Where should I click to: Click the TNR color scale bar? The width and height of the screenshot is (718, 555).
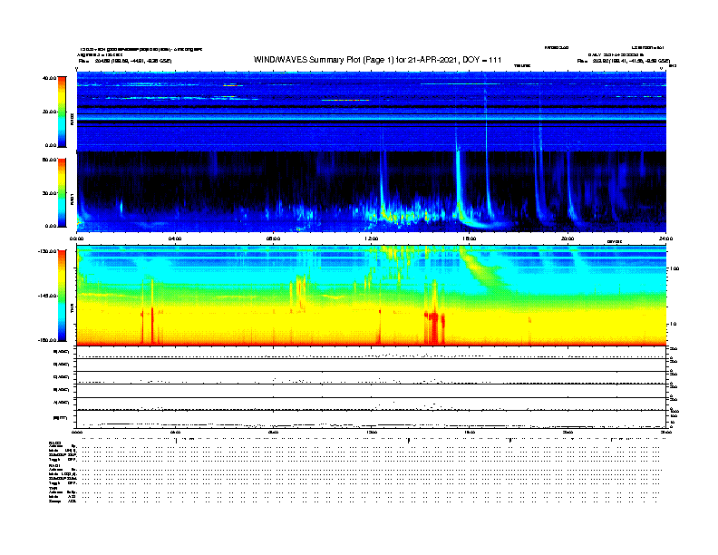(x=62, y=296)
